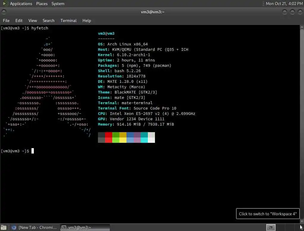Open the terminal View menu

tap(33, 20)
